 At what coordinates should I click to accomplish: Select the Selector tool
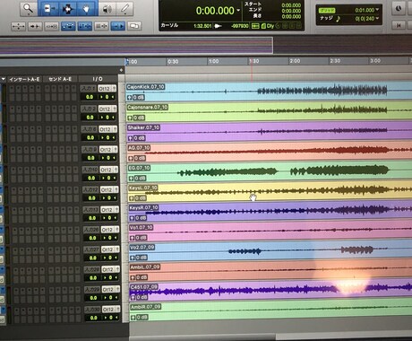(x=67, y=8)
